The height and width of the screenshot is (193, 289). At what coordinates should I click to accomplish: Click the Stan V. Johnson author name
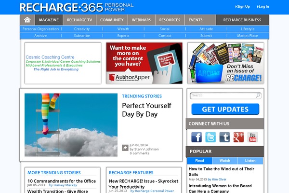click(x=146, y=149)
